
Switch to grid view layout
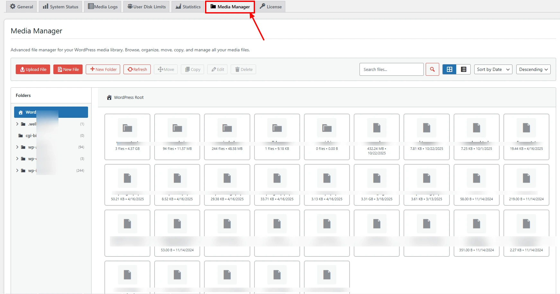tap(449, 69)
